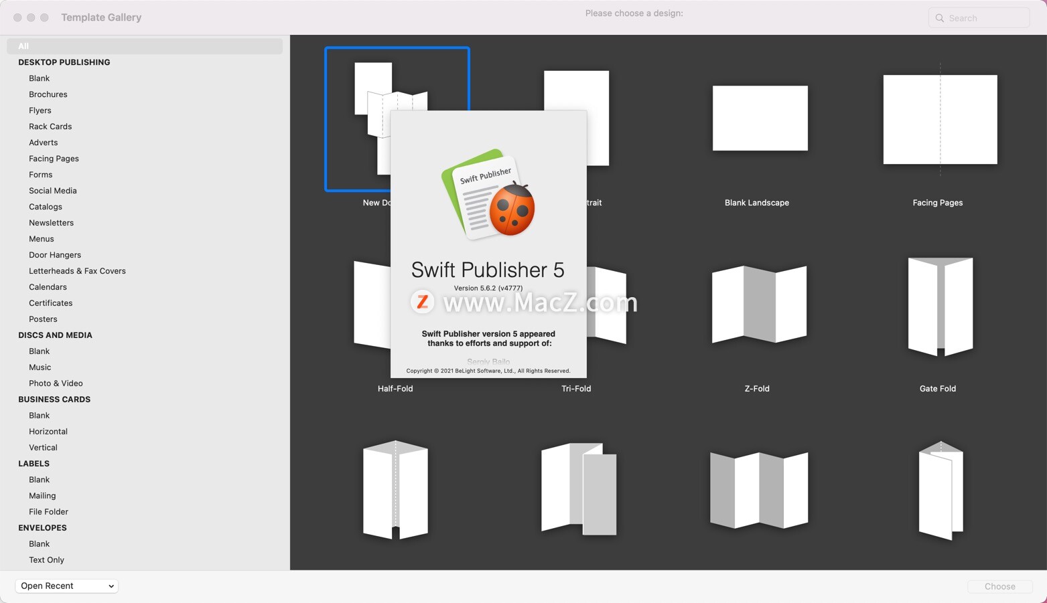
Task: Choose the Blank Landscape template thumbnail
Action: tap(760, 118)
